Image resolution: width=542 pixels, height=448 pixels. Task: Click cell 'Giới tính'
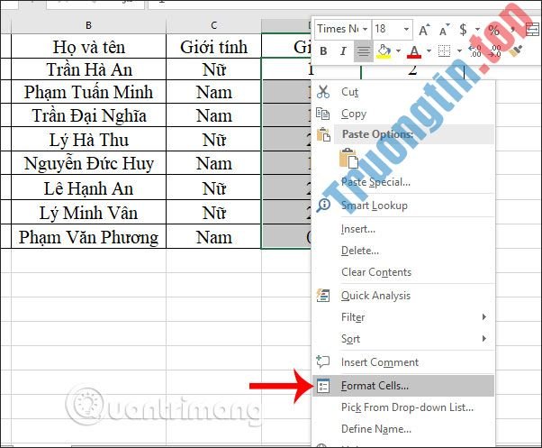pyautogui.click(x=213, y=46)
